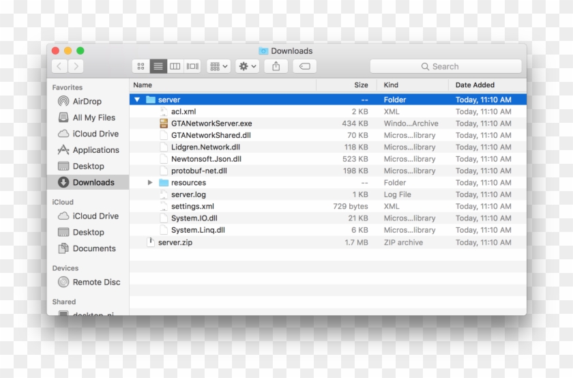The image size is (573, 378).
Task: Switch to Cover Flow view
Action: [x=192, y=66]
